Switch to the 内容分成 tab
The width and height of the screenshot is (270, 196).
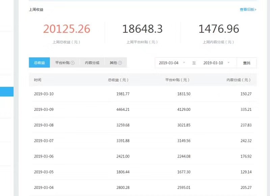[92, 63]
